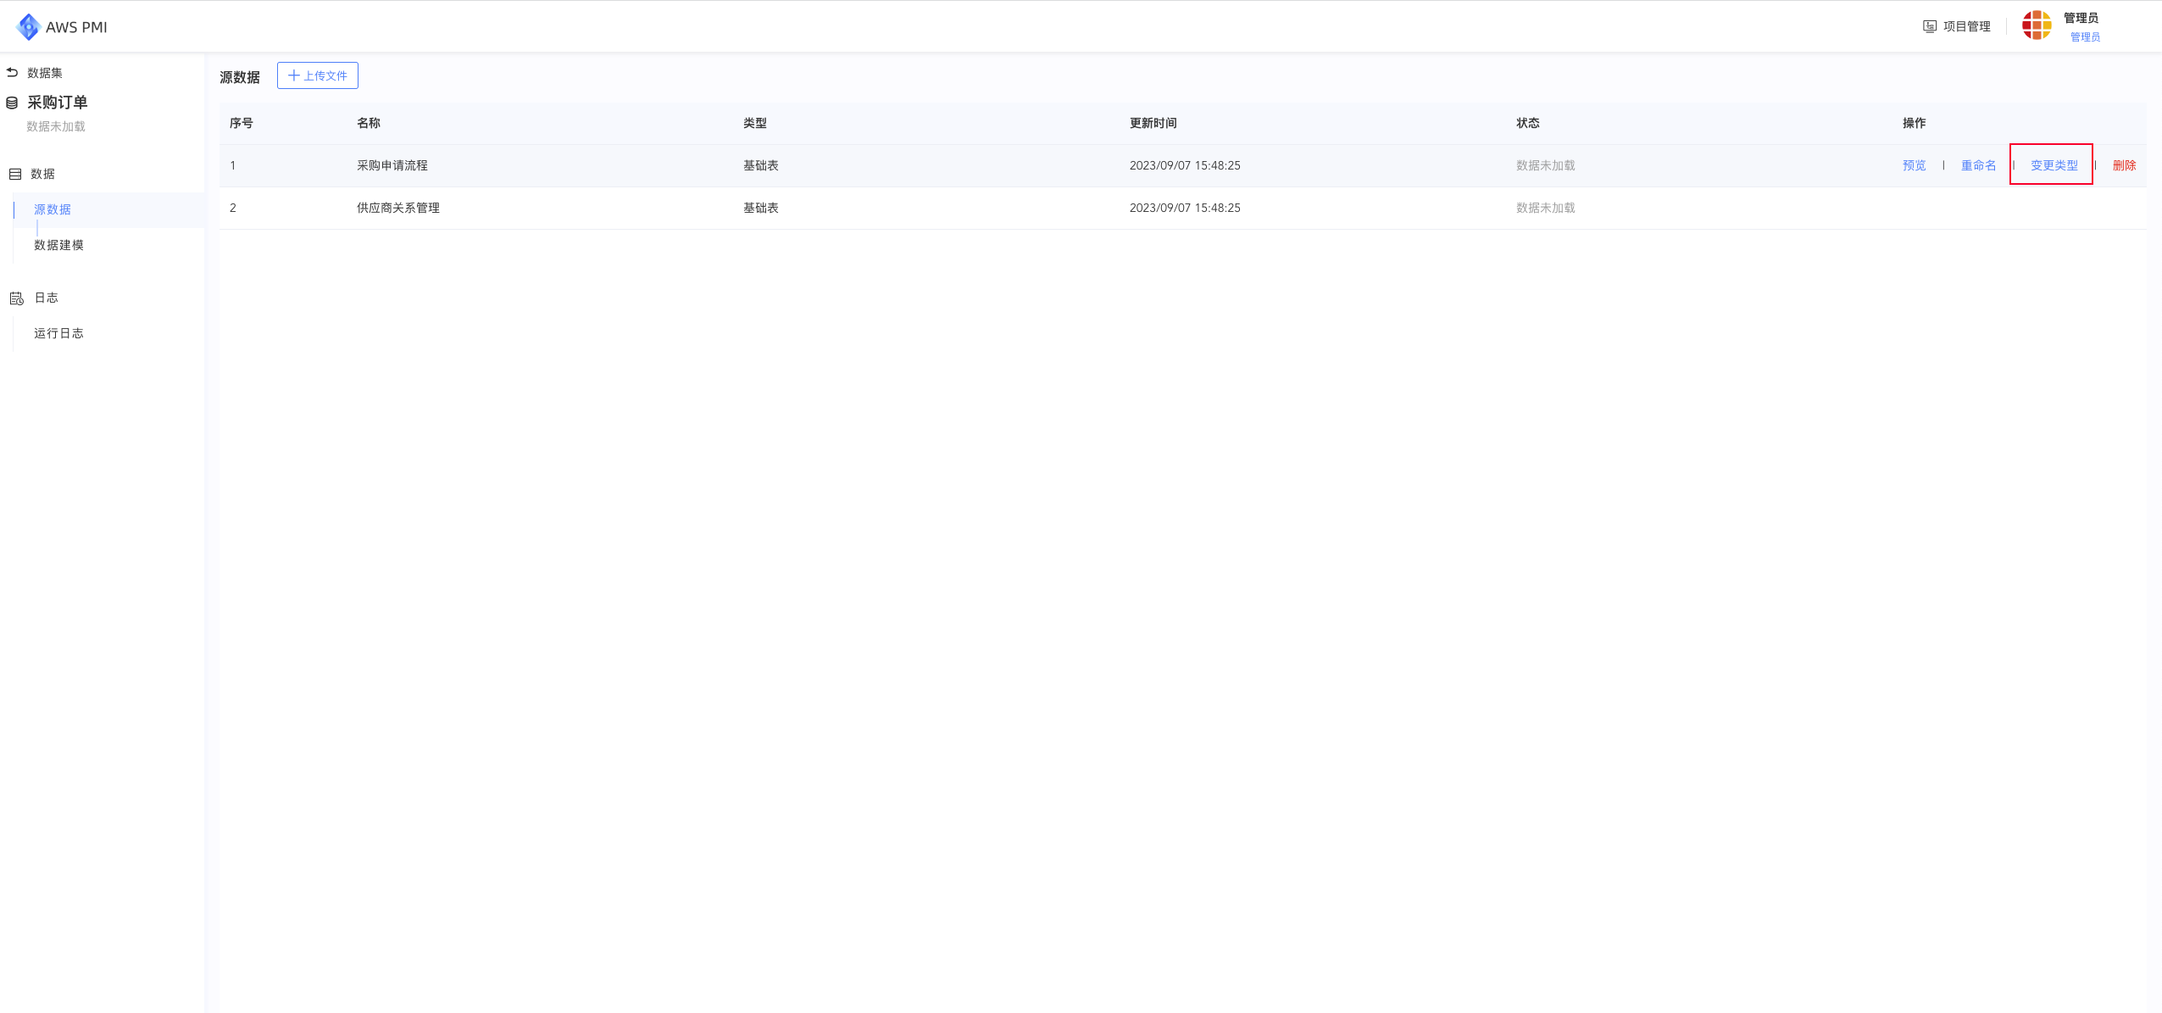Click sequence number 2 cell

233,208
